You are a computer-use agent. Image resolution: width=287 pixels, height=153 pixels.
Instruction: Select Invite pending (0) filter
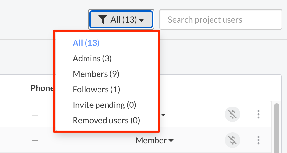[104, 105]
